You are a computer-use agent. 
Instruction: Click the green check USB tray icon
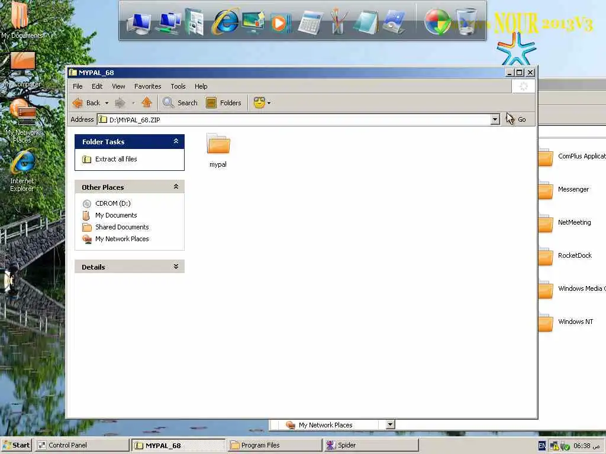(565, 446)
